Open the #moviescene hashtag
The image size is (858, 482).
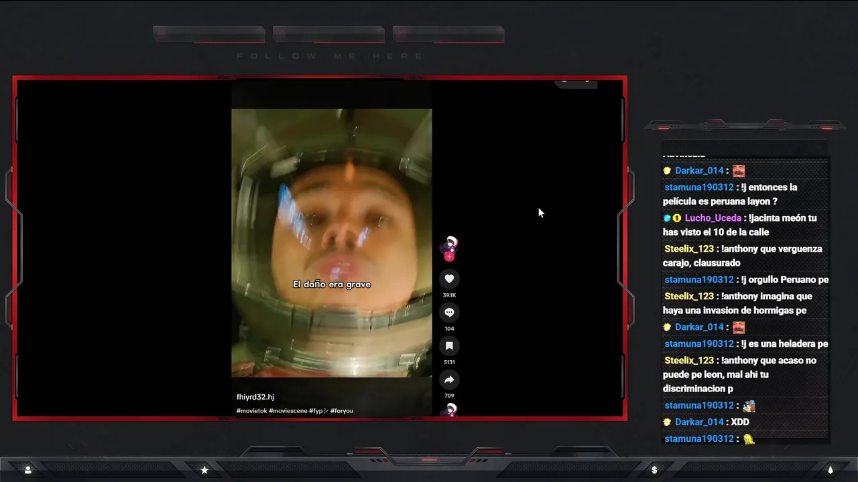click(x=288, y=411)
